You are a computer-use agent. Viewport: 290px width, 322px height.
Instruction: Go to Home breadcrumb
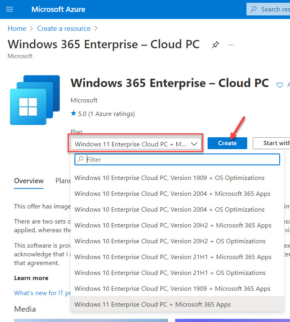17,28
